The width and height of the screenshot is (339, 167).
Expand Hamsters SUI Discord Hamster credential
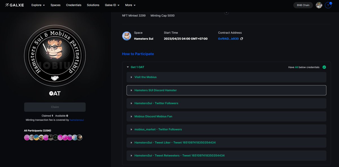(226, 90)
